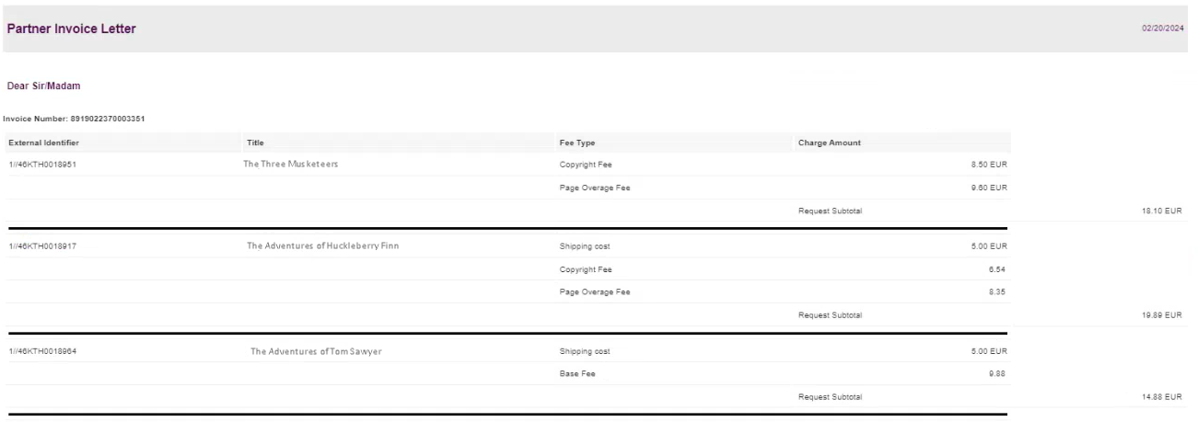Image resolution: width=1198 pixels, height=422 pixels.
Task: Click the Partner Invoice Letter heading
Action: click(x=72, y=29)
